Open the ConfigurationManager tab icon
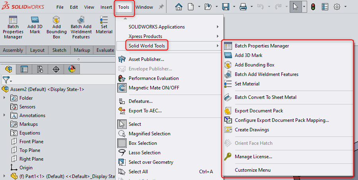The height and width of the screenshot is (180, 358). 40,69
